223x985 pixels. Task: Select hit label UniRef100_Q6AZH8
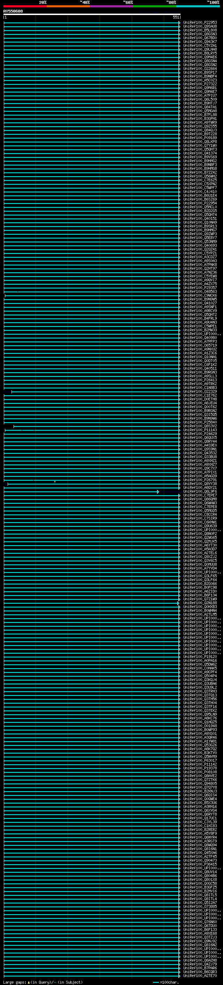pyautogui.click(x=200, y=961)
